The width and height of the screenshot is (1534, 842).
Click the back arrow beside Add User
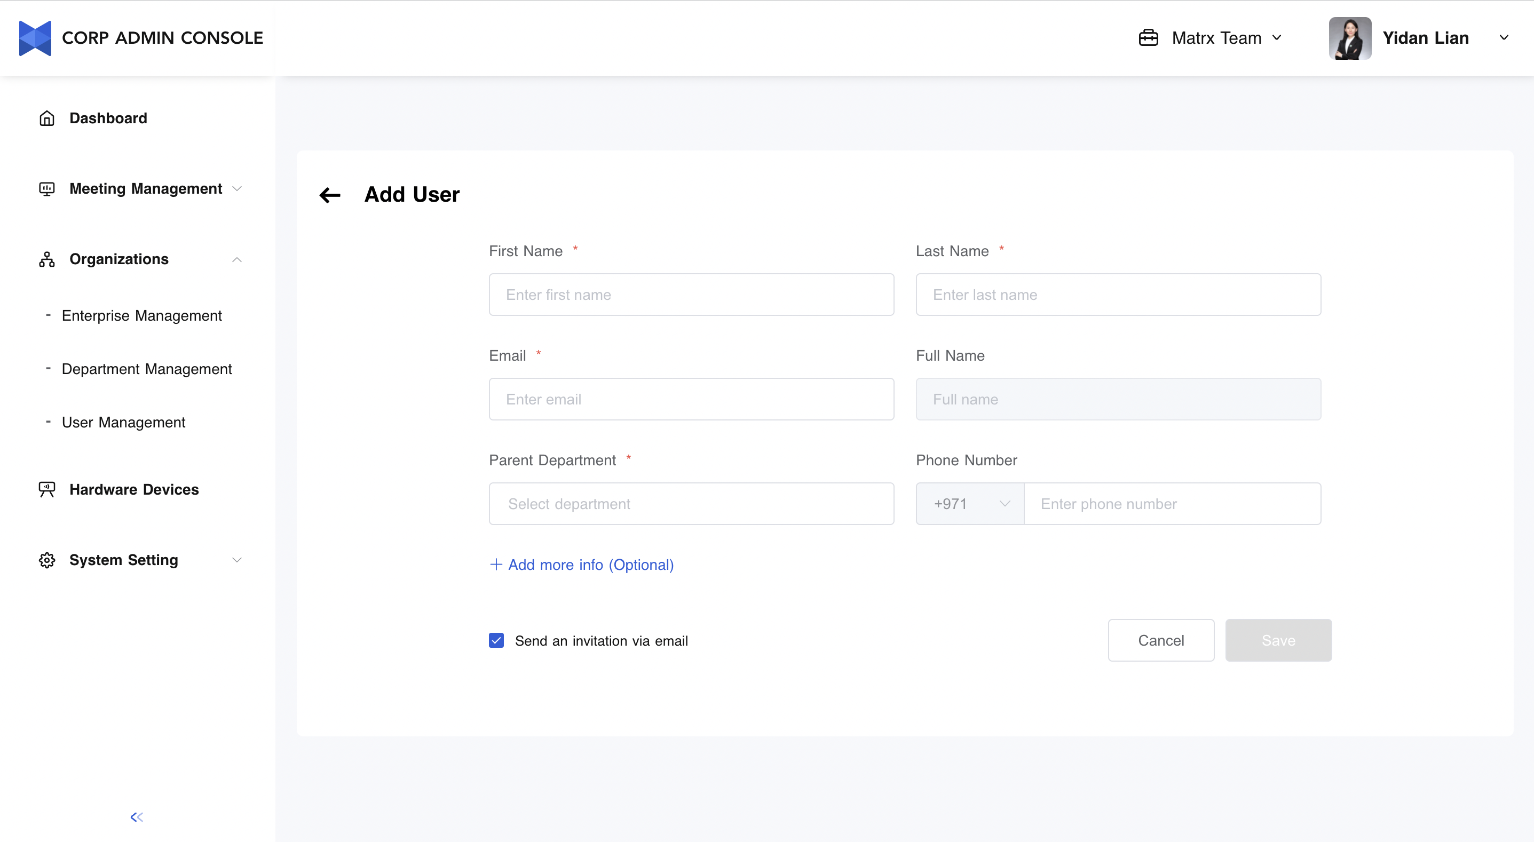(x=330, y=195)
